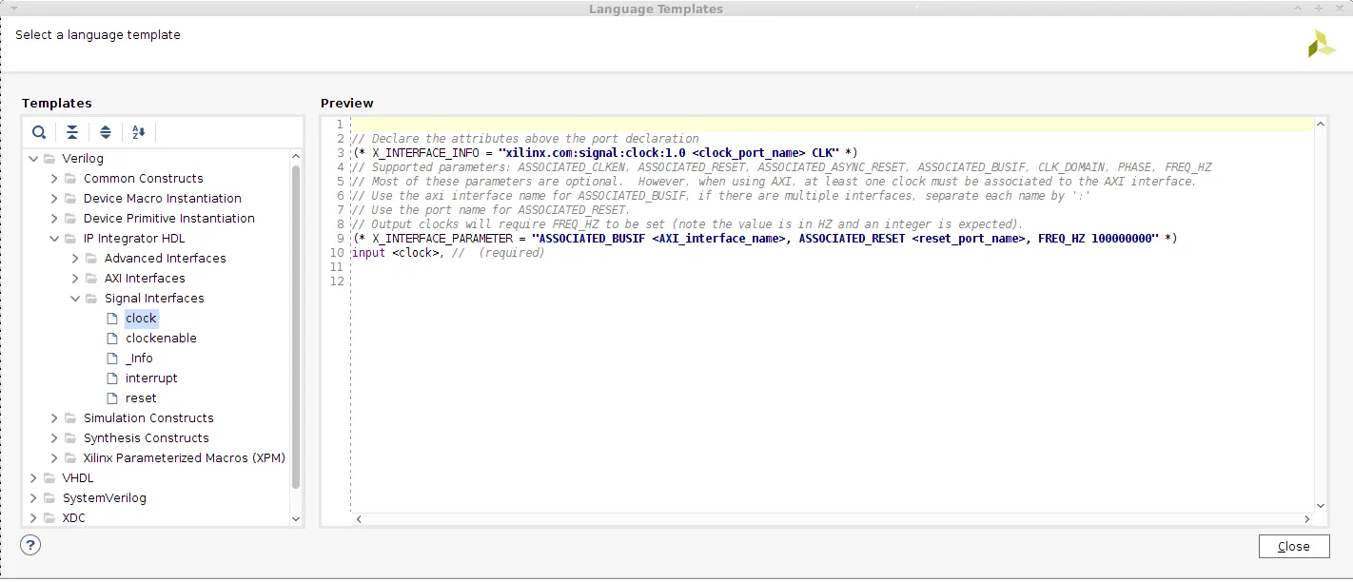Click the Verilog folder icon
The height and width of the screenshot is (582, 1353).
(49, 159)
